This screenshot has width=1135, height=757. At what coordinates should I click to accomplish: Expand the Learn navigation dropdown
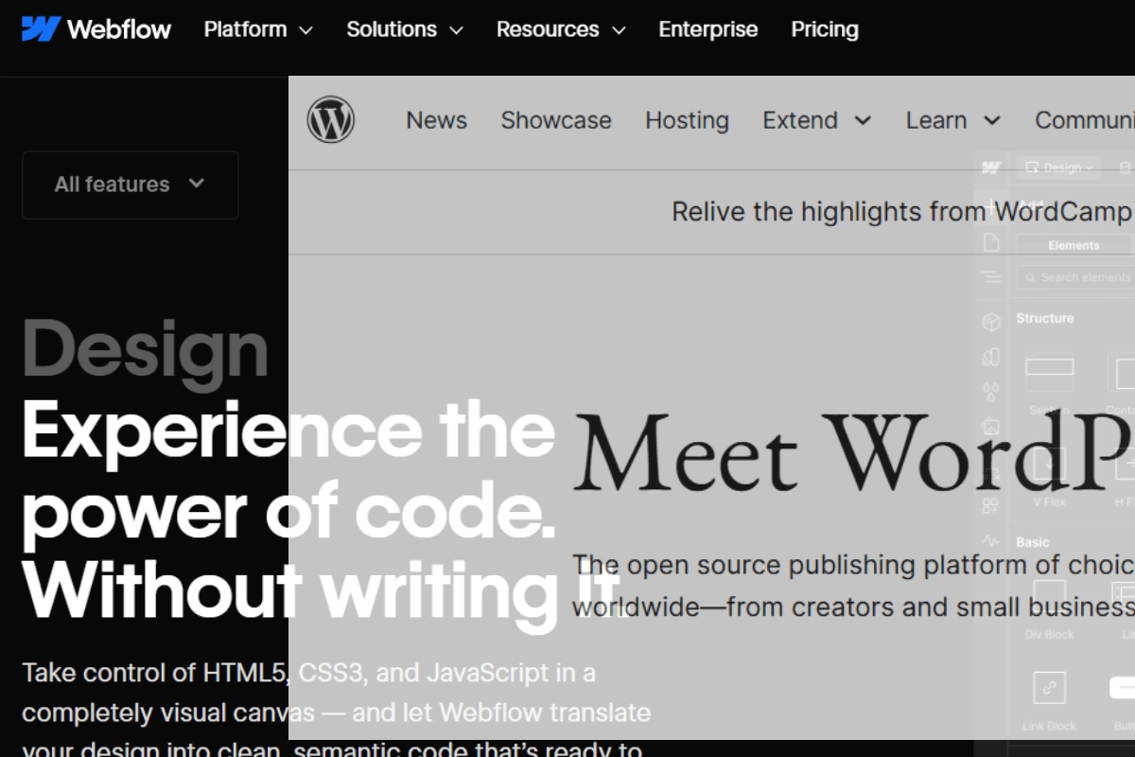tap(952, 120)
